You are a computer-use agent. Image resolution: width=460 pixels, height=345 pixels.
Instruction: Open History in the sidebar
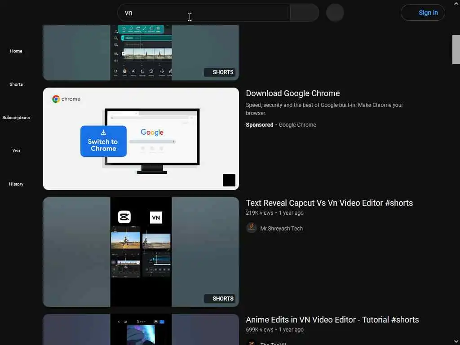(16, 184)
